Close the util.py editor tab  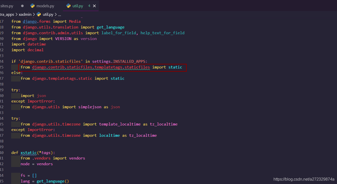94,5
